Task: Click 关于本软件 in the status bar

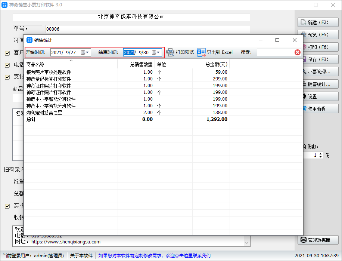Action: coord(81,255)
